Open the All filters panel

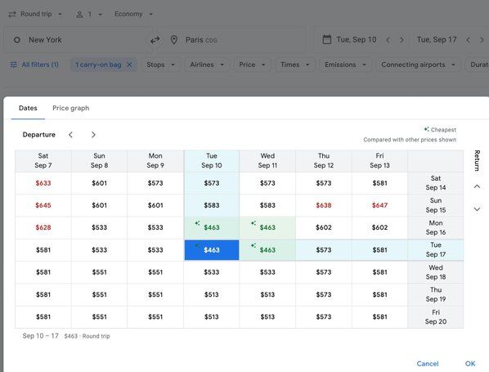click(34, 65)
